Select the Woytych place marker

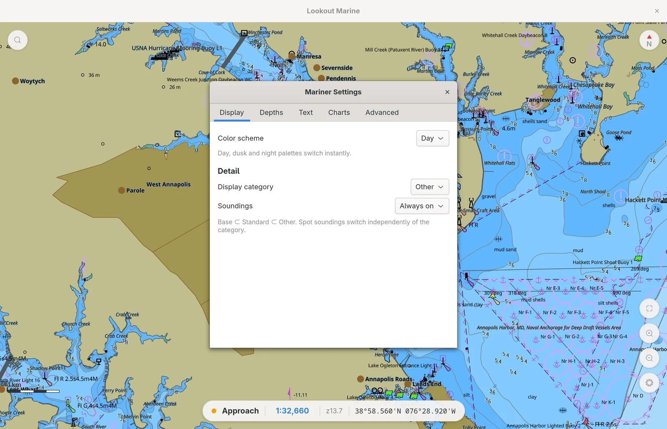tap(15, 81)
